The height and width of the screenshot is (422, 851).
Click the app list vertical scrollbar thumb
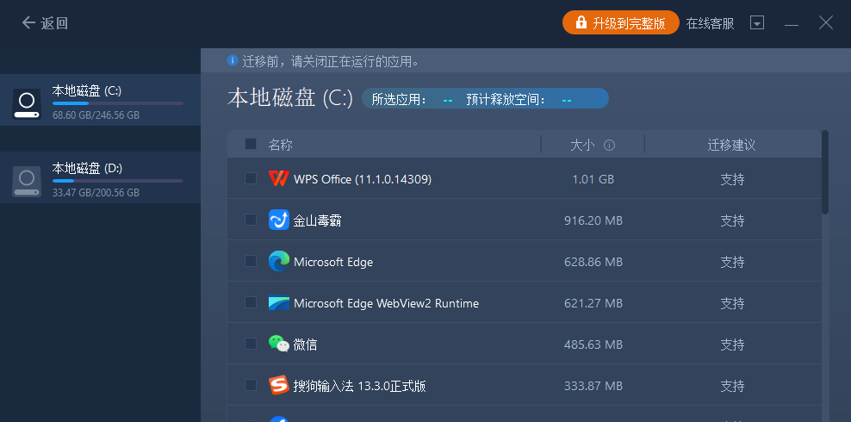(x=825, y=172)
